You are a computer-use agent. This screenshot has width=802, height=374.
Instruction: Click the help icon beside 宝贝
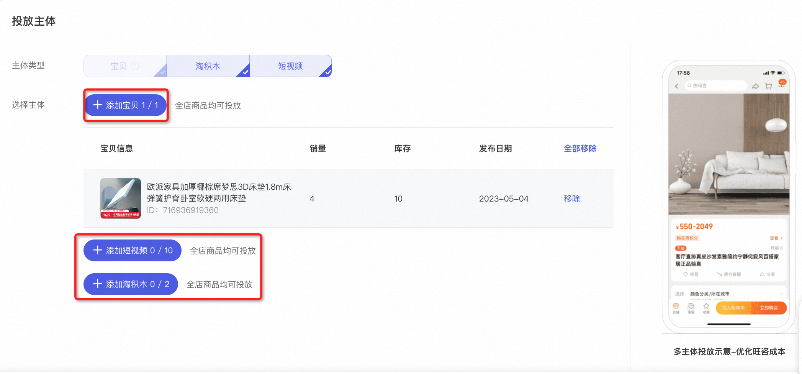click(x=135, y=66)
